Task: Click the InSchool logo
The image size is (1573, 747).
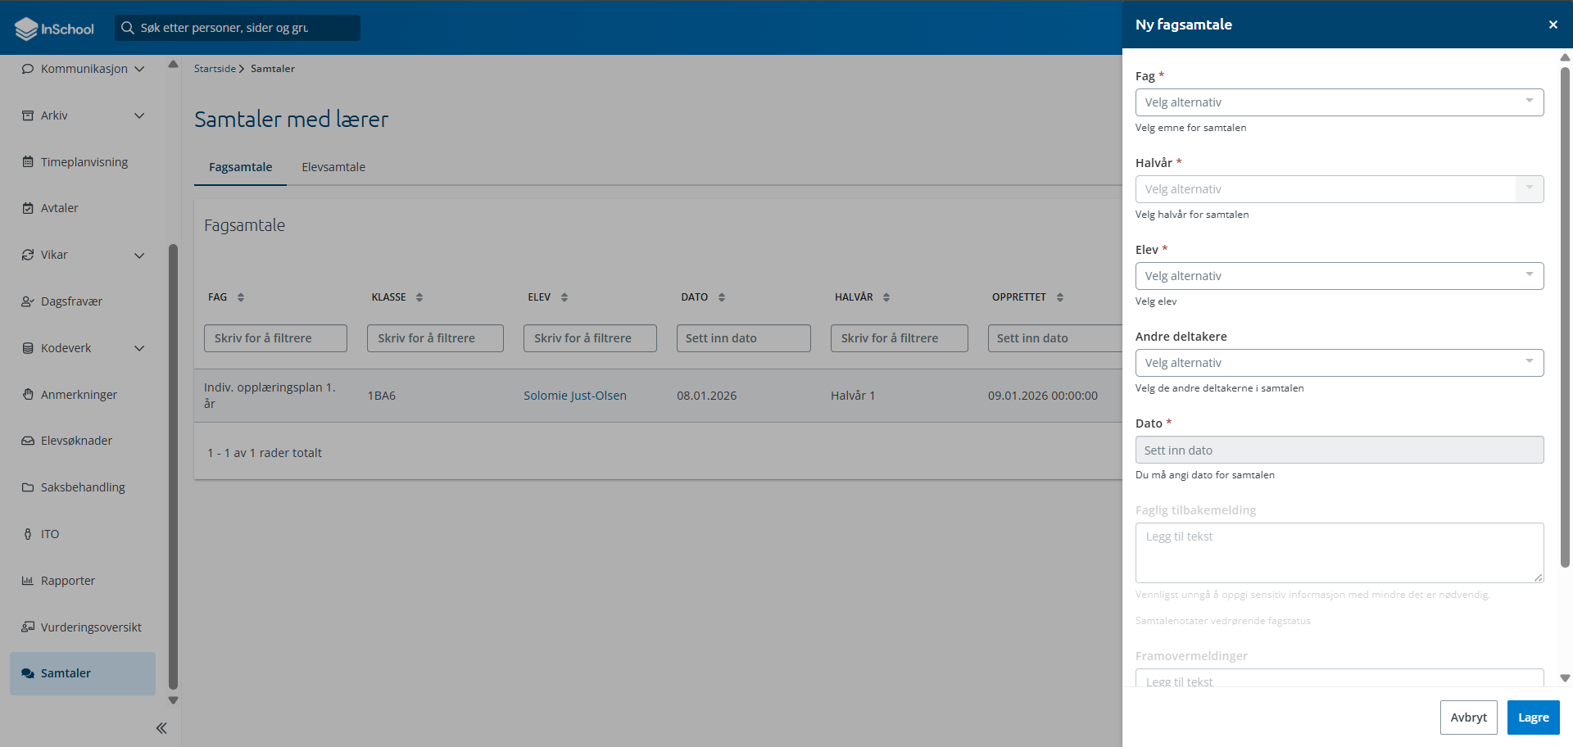Action: point(55,29)
